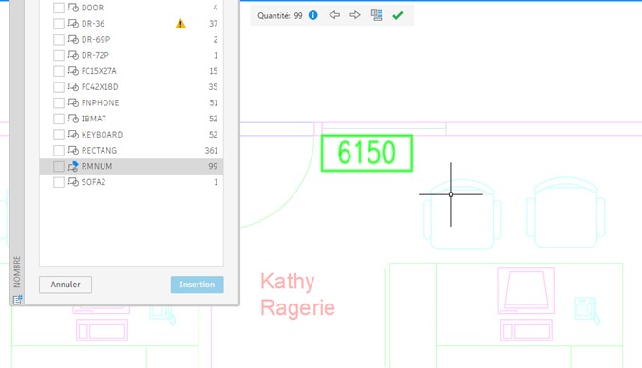This screenshot has width=642, height=368.
Task: Click the DR-36 block icon
Action: point(73,24)
